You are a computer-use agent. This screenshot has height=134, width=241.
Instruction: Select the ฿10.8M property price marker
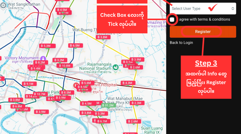click(65, 66)
